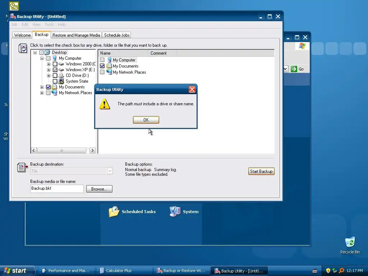368x276 pixels.
Task: Open the Backup destination dropdown
Action: pos(110,171)
